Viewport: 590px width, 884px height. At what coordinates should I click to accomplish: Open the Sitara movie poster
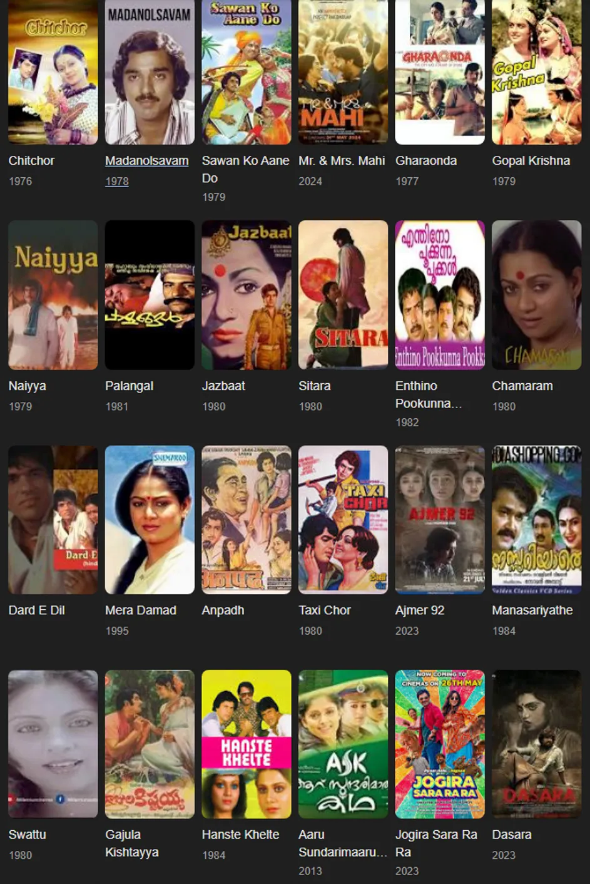(x=343, y=295)
